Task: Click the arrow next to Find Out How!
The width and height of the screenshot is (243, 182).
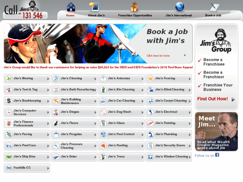Action: [x=233, y=100]
